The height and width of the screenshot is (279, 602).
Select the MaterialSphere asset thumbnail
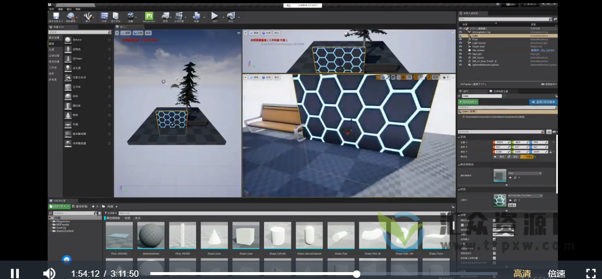(152, 237)
